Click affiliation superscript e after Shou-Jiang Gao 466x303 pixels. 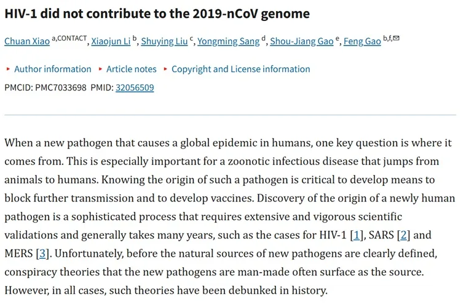pos(338,39)
